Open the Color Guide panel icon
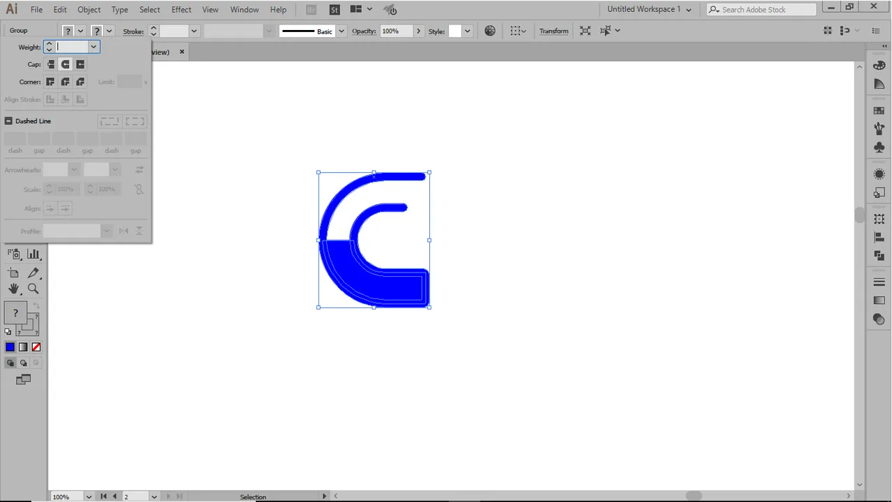The width and height of the screenshot is (892, 502). point(879,84)
